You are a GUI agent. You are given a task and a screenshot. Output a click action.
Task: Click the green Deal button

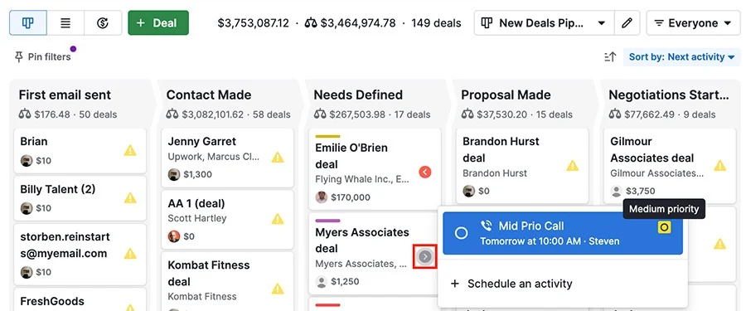pos(158,23)
